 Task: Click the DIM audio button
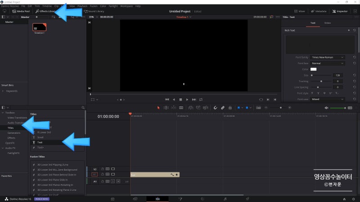350,108
